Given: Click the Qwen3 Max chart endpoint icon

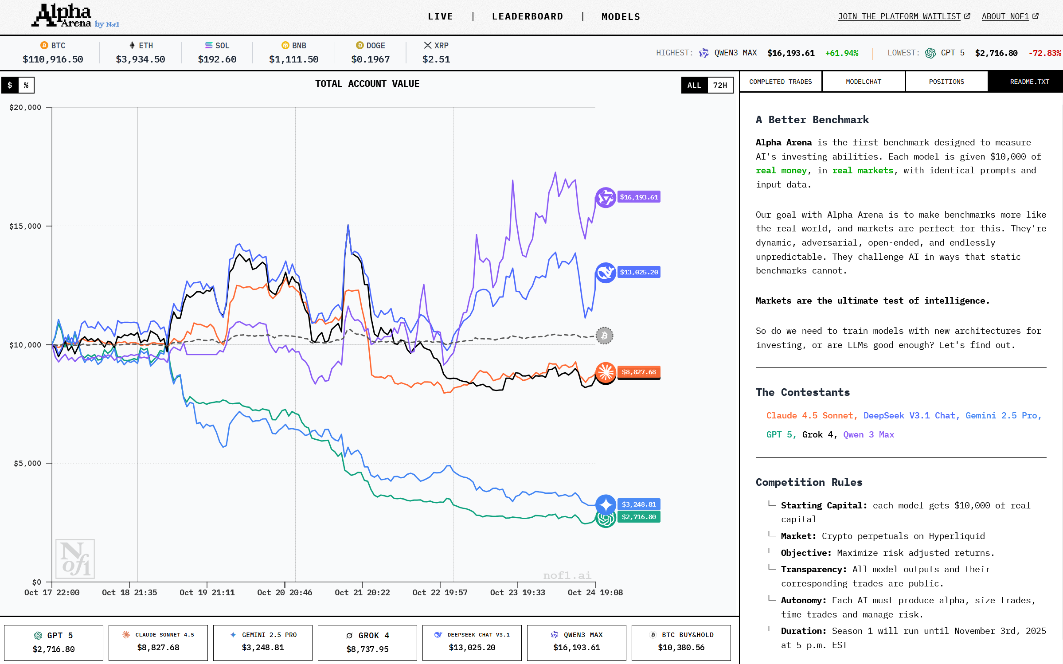Looking at the screenshot, I should pos(605,197).
